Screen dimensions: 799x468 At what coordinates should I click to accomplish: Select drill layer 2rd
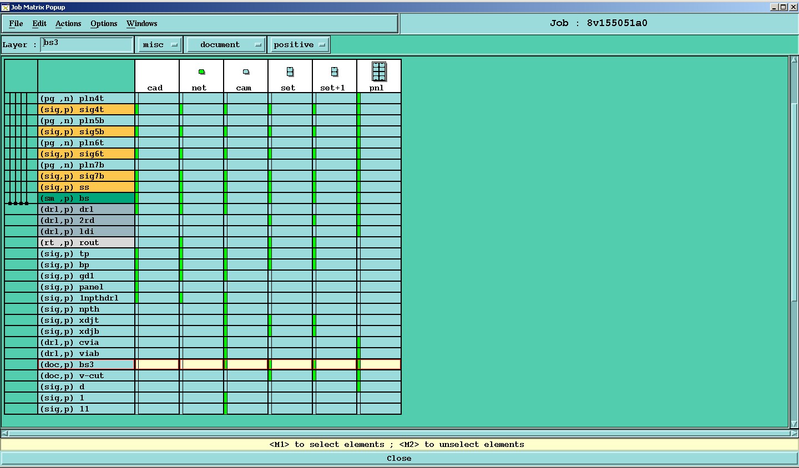click(x=86, y=220)
